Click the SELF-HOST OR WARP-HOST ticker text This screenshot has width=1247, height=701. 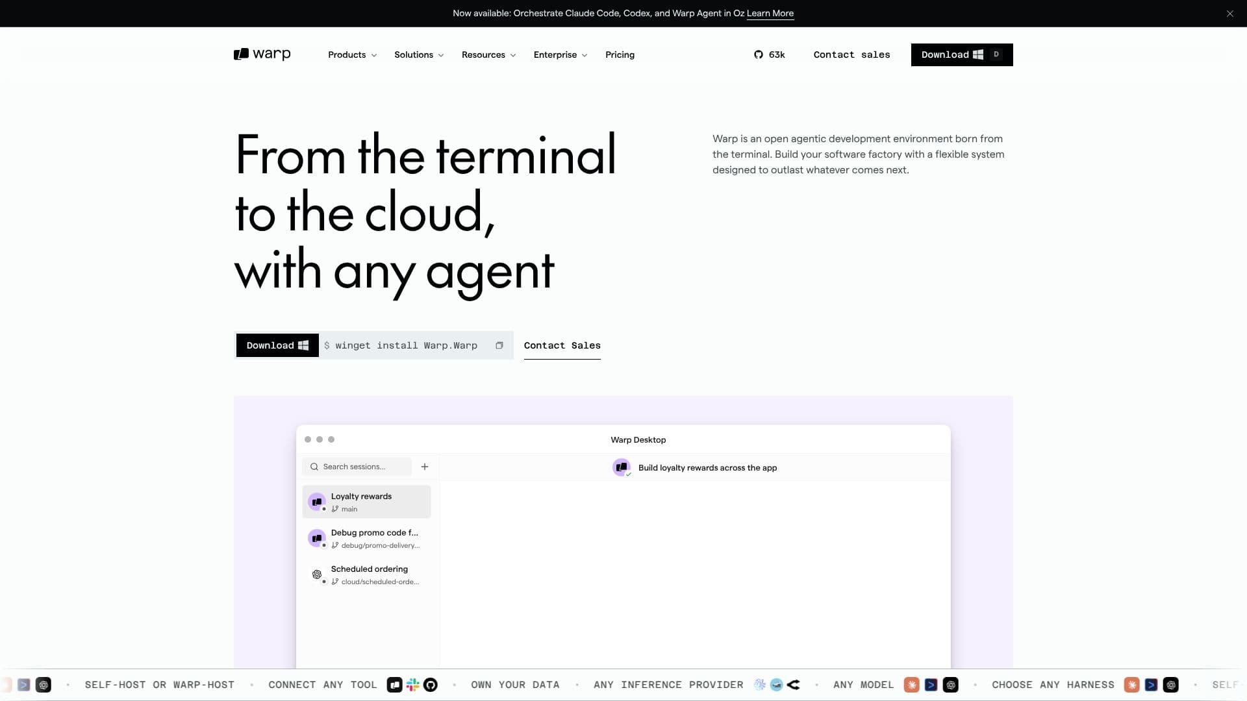coord(160,685)
